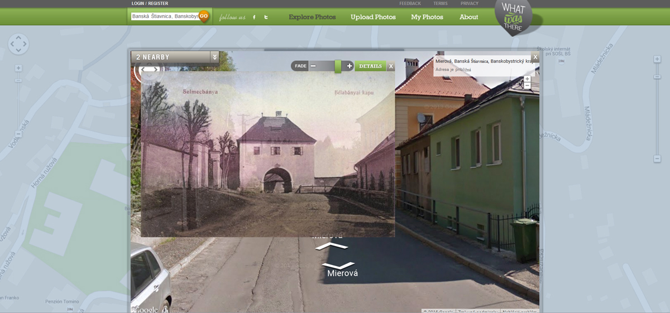670x313 pixels.
Task: Click the historic Selmecbánya postcard photo
Action: pyautogui.click(x=268, y=154)
